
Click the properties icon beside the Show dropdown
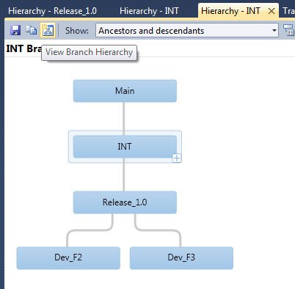point(288,30)
